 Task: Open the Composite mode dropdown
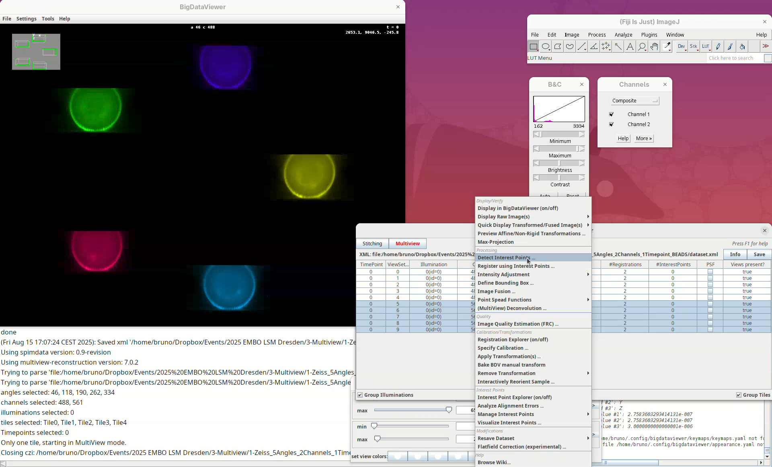tap(634, 101)
